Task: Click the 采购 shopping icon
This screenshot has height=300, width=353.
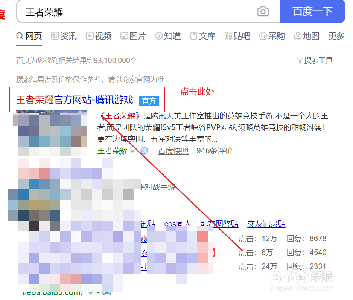Action: click(263, 36)
